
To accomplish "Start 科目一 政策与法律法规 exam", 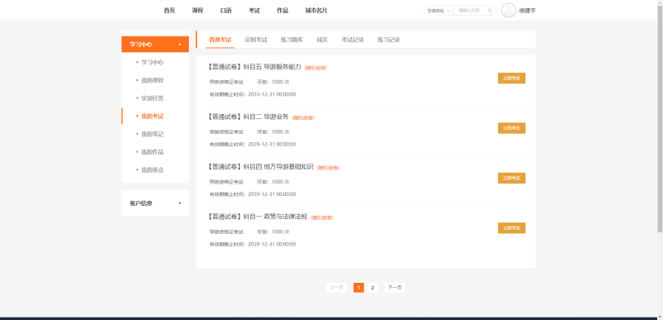I will [x=511, y=228].
